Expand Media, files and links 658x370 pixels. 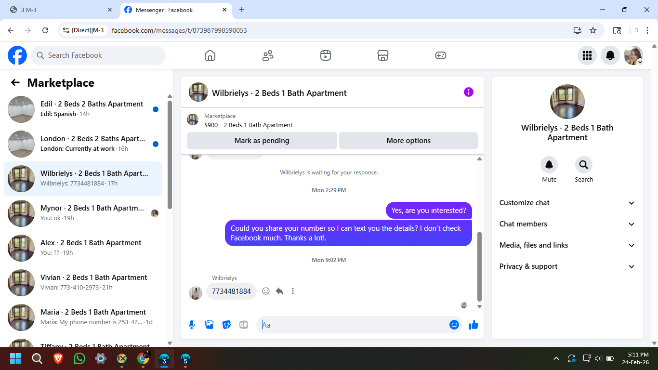pyautogui.click(x=567, y=245)
